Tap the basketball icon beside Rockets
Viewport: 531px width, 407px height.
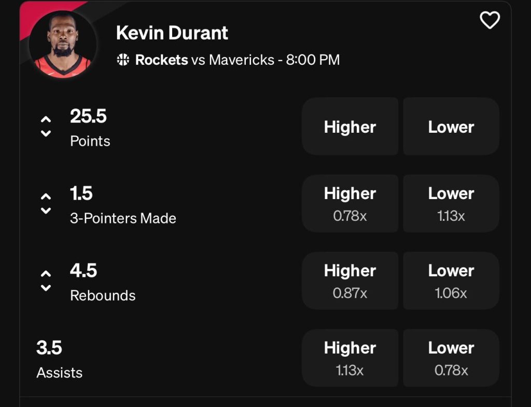(123, 60)
